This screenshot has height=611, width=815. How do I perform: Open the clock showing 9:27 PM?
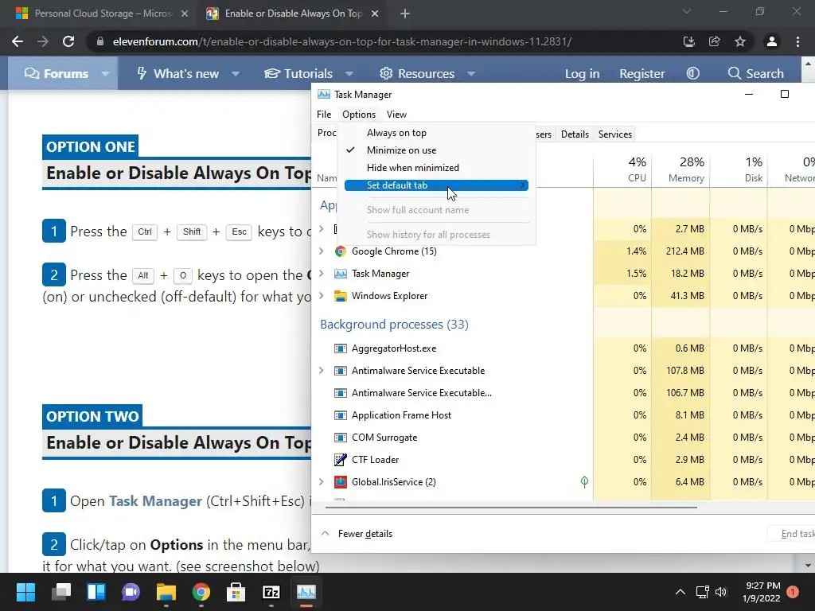[x=762, y=592]
